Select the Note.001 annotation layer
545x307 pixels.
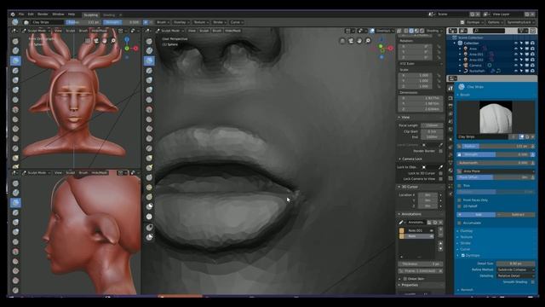point(416,230)
